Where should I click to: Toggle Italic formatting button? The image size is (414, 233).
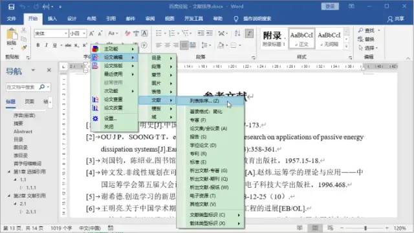[x=47, y=45]
